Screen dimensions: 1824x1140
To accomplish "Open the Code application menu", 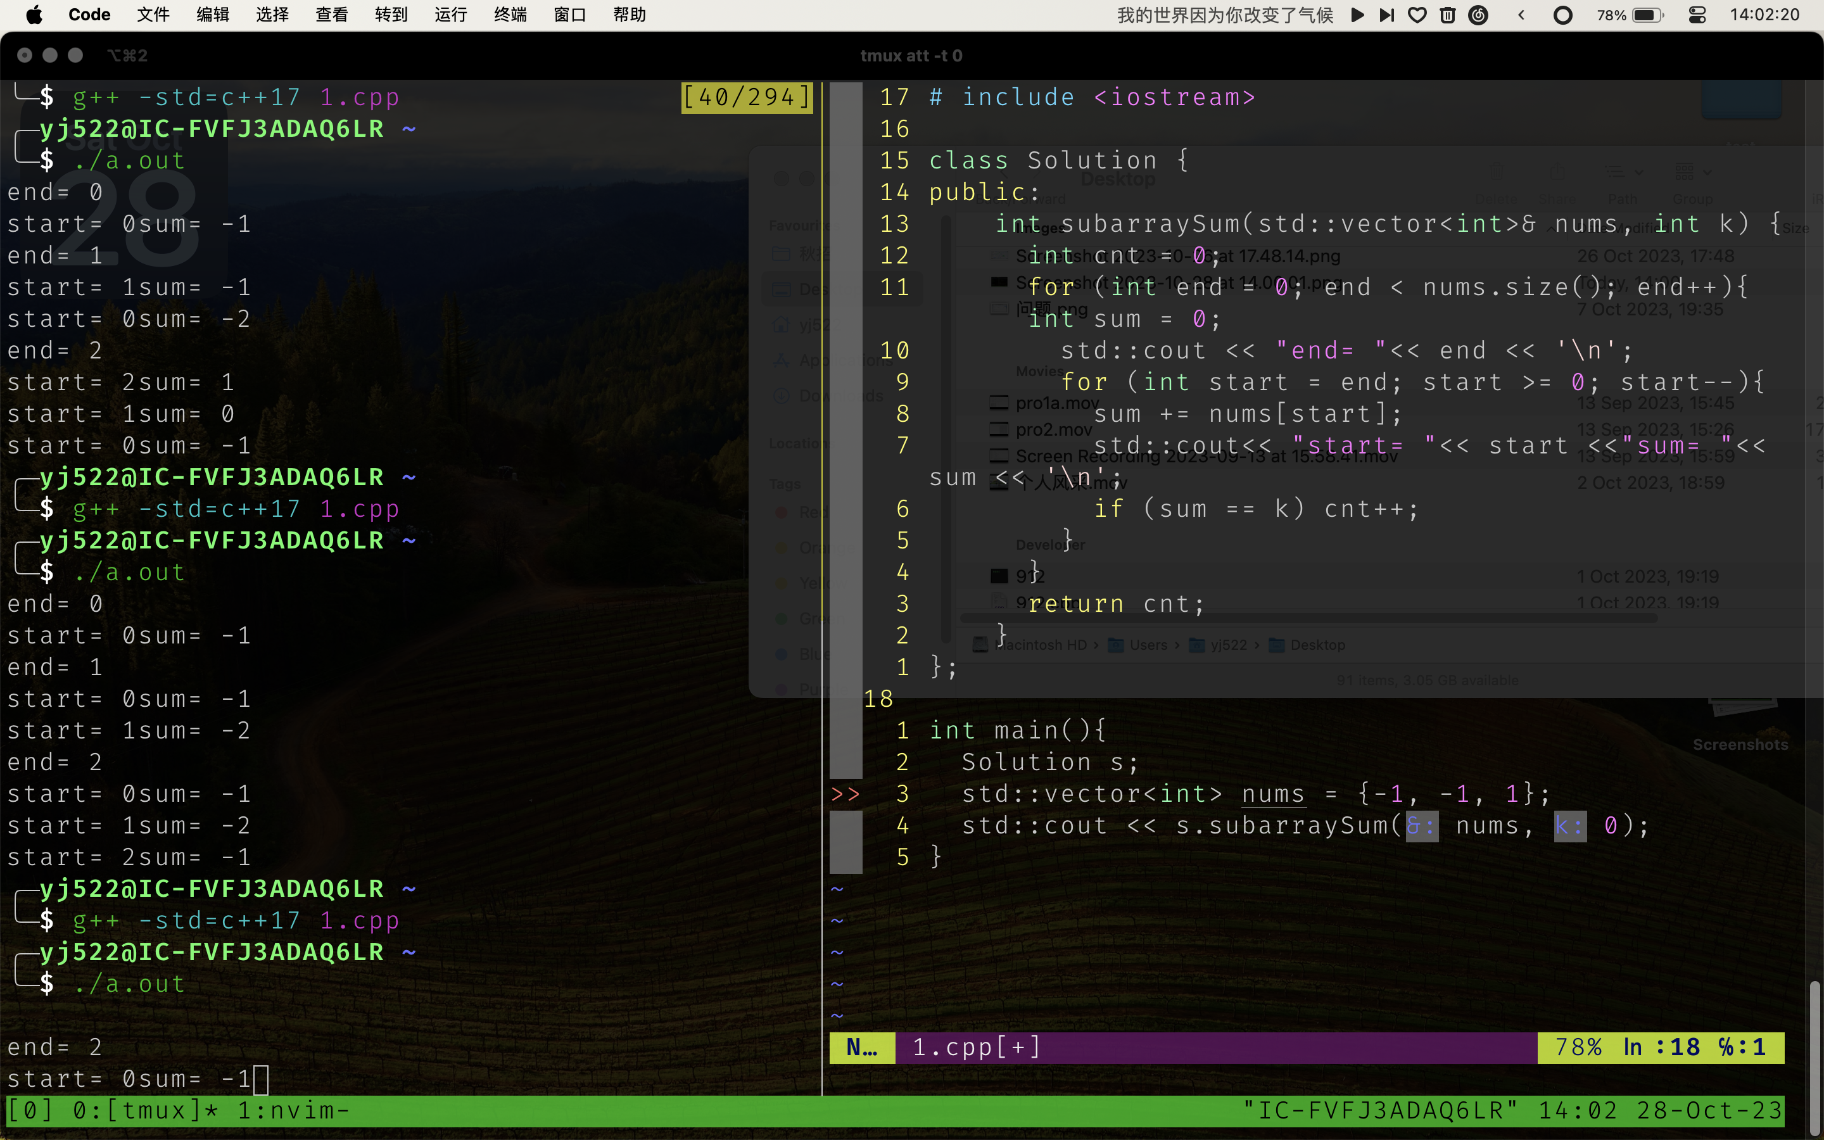I will coord(89,15).
